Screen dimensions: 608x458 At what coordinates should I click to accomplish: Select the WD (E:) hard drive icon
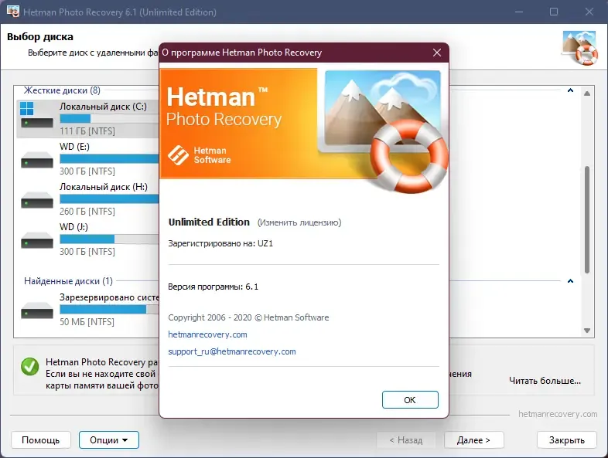[x=37, y=160]
